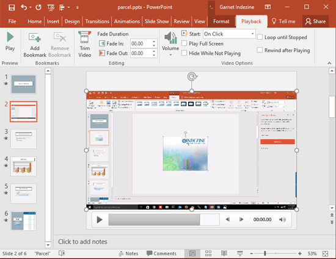Click the Redo/Repeat icon
Image resolution: width=336 pixels, height=259 pixels.
[38, 7]
